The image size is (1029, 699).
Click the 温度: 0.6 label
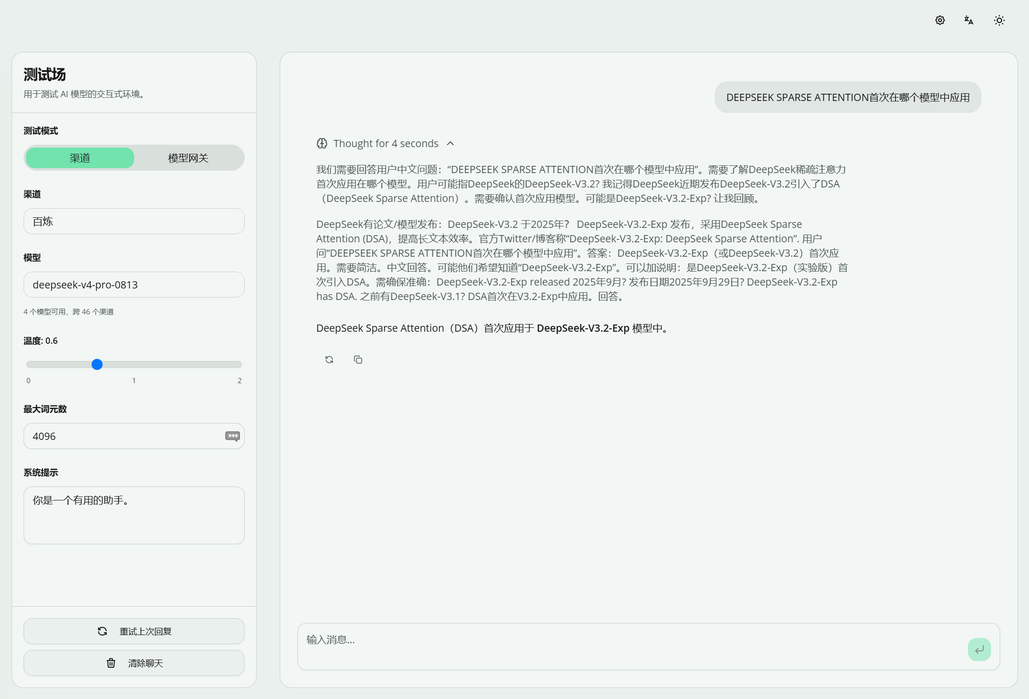click(x=41, y=341)
